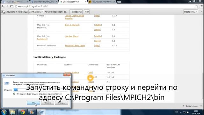
Task: Click OK in the Run dialog
Action: [x=33, y=103]
